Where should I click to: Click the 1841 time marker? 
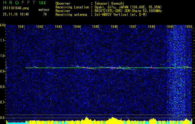pyautogui.click(x=21, y=26)
